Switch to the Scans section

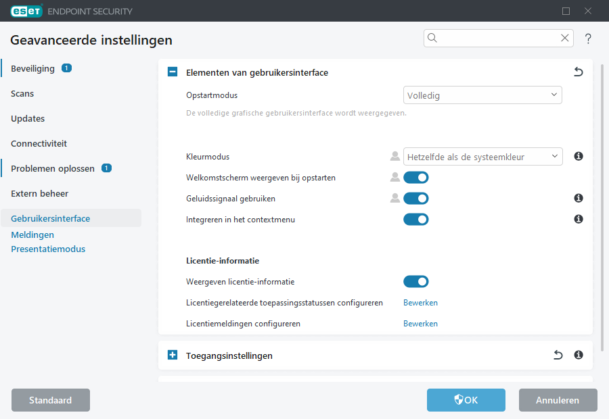[x=22, y=93]
